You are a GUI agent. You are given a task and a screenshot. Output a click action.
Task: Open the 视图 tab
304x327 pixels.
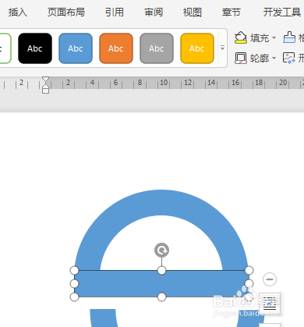pos(193,12)
